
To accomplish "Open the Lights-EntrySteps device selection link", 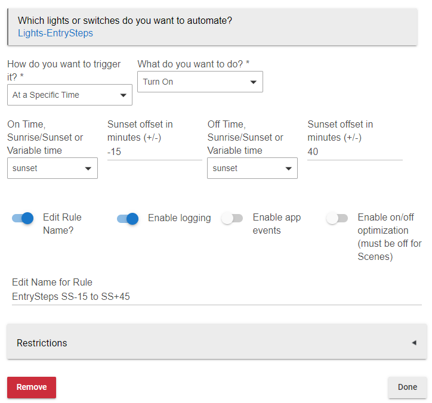I will click(55, 33).
